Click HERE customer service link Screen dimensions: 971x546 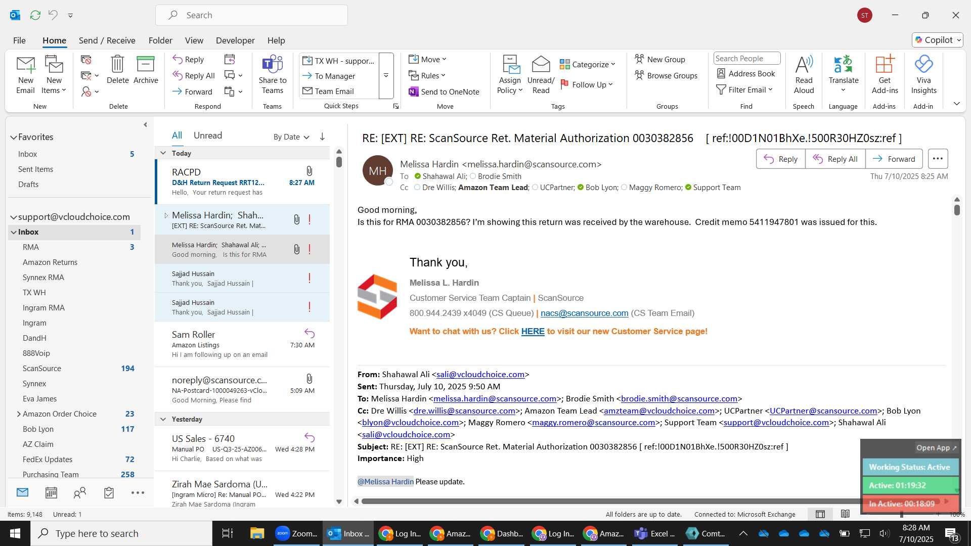533,331
